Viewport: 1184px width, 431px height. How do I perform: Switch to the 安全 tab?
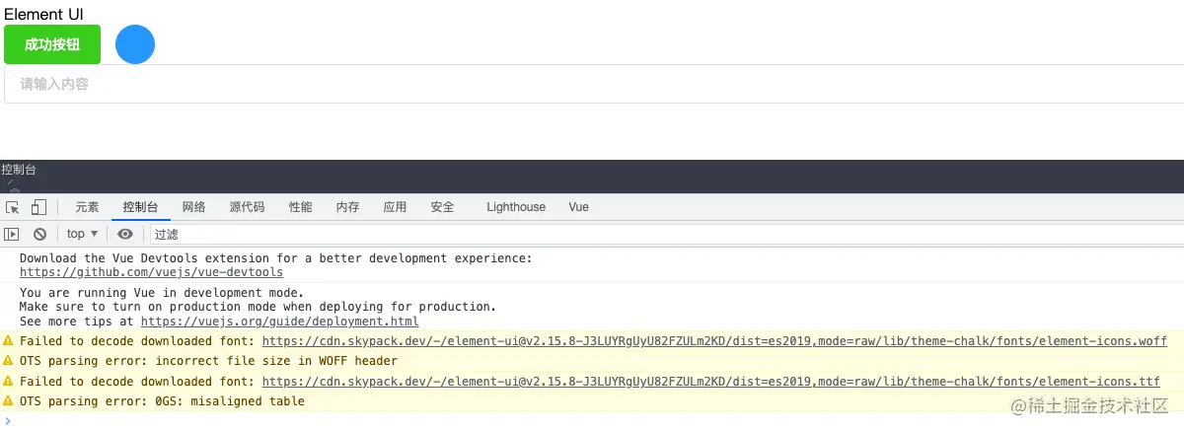(x=442, y=207)
